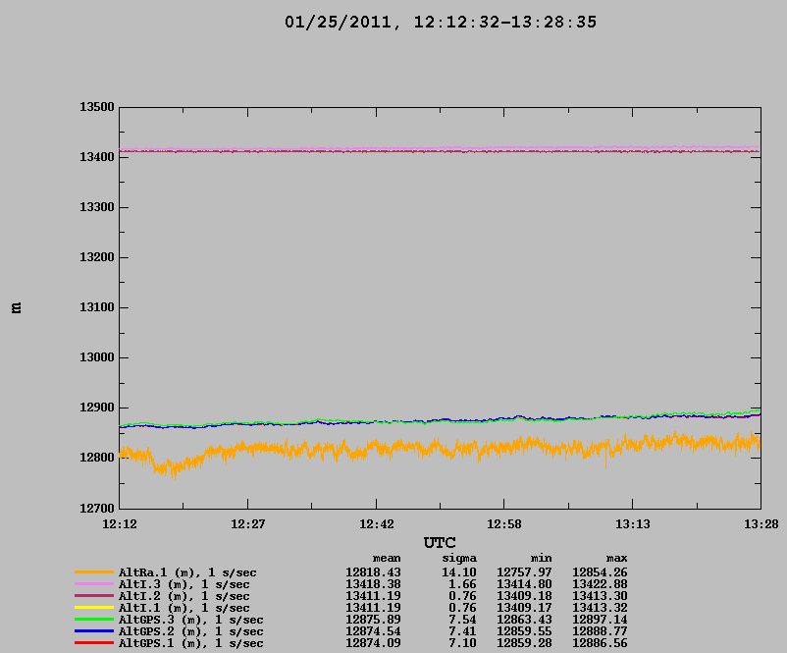Click the AltI.2 max value 13413.30
Screen dimensions: 787x653
click(600, 596)
